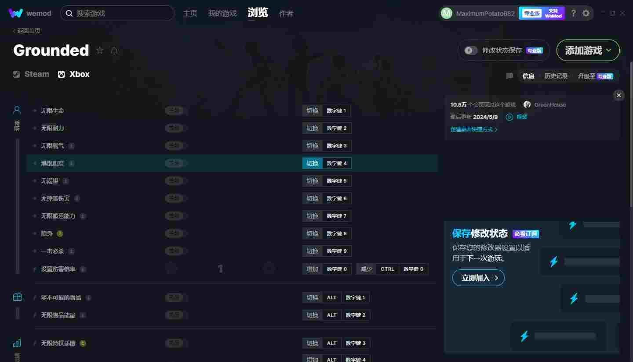Show info icon for 无限氧气
633x362 pixels.
[71, 146]
